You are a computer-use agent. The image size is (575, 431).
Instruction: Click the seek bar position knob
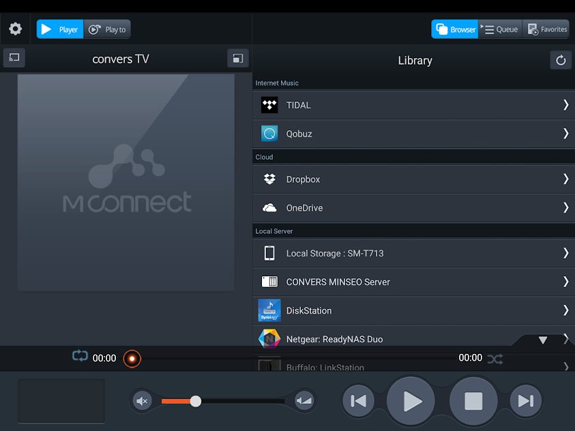pos(132,359)
